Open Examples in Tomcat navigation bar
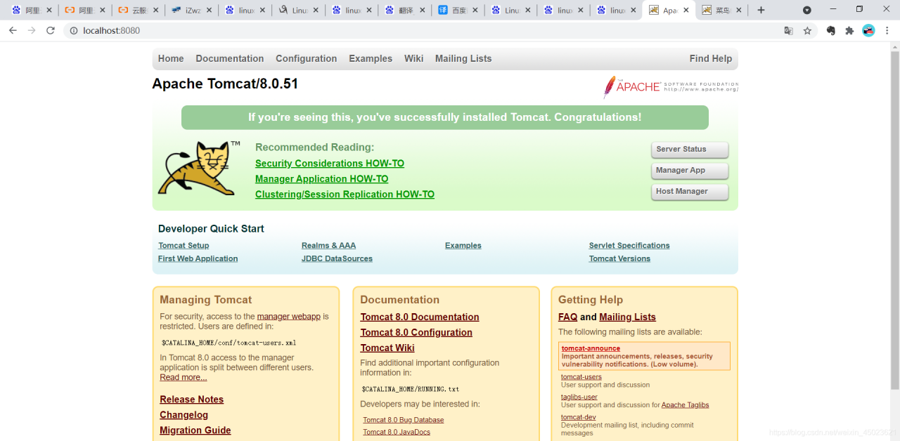The width and height of the screenshot is (900, 441). 371,58
